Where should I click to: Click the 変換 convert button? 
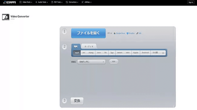[77, 101]
